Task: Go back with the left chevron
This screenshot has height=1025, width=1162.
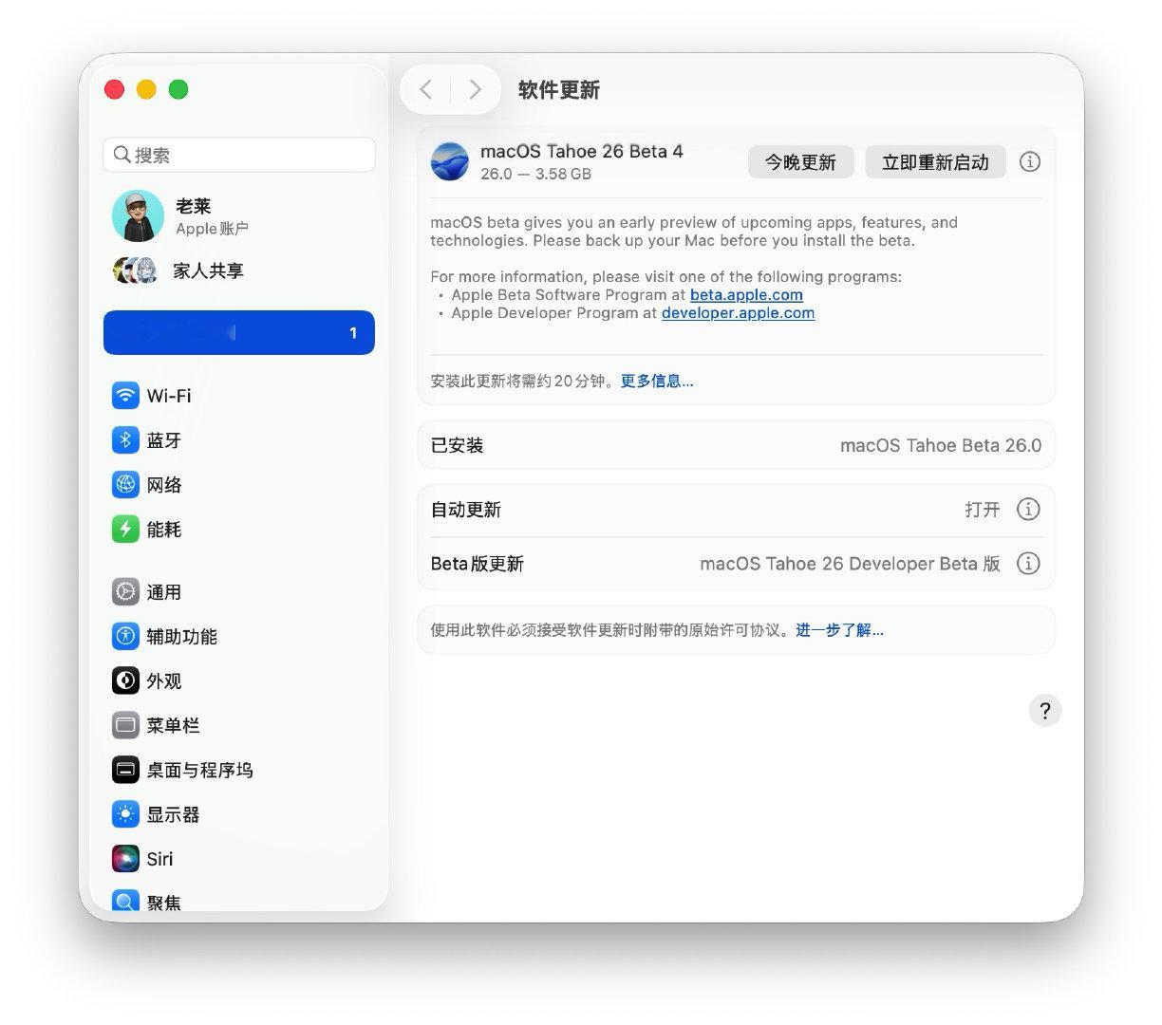Action: point(426,89)
